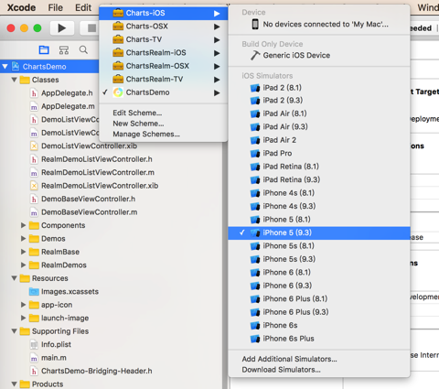This screenshot has height=389, width=439.
Task: Choose iPhone 5s (9.3) simulator
Action: [x=319, y=259]
